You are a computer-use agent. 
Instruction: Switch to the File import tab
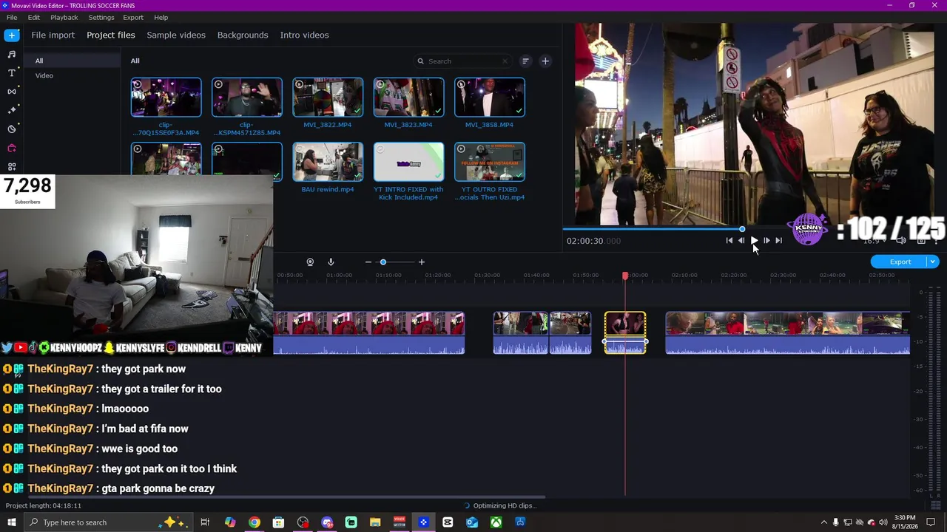tap(53, 35)
